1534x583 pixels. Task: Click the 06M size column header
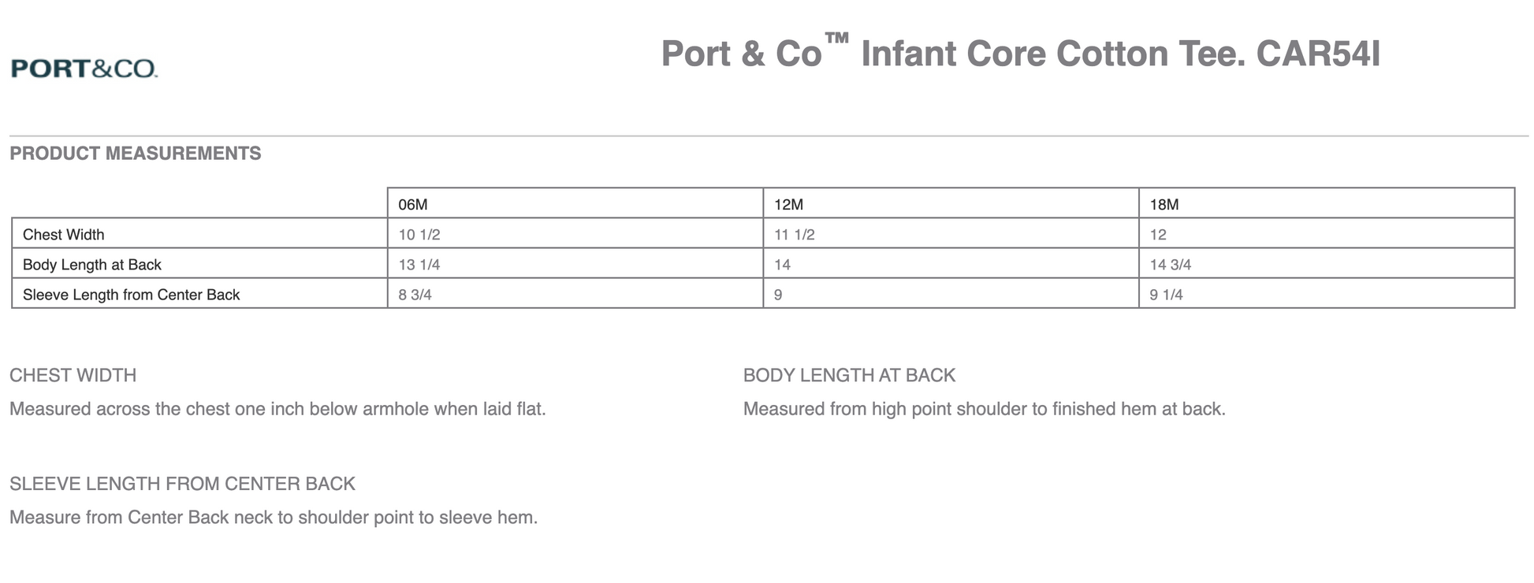tap(413, 205)
